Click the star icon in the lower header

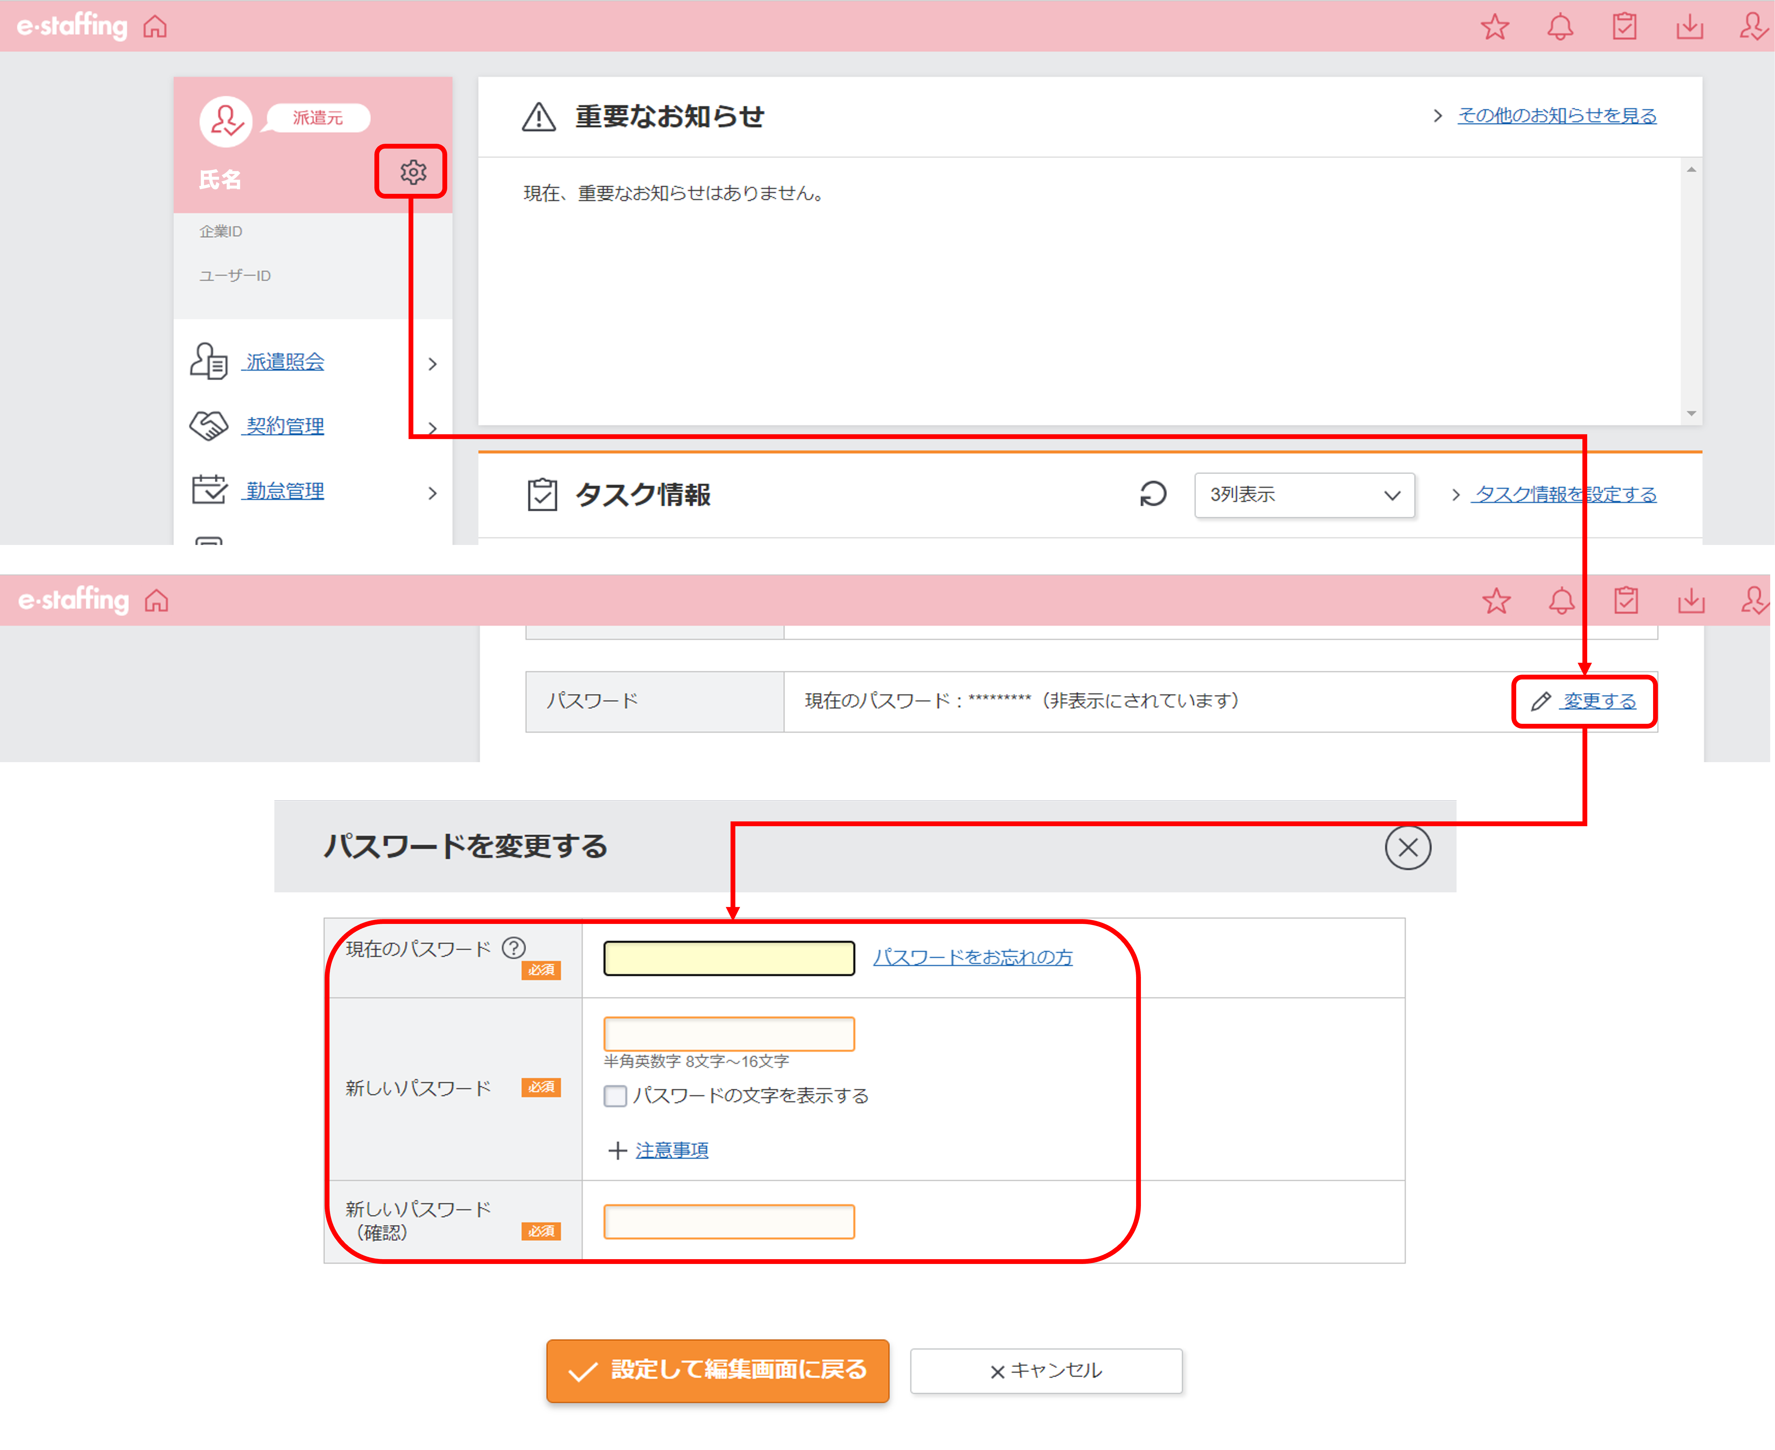1496,601
